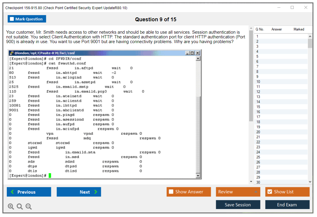Click the left chevron on Previous
Image resolution: width=317 pixels, height=217 pixels.
click(x=12, y=192)
